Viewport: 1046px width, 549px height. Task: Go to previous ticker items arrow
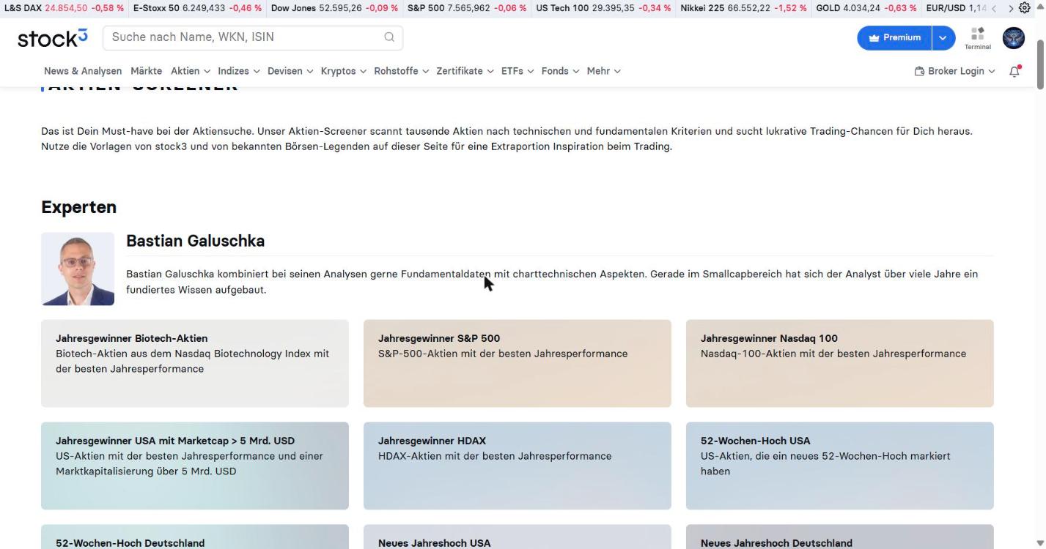coord(994,8)
